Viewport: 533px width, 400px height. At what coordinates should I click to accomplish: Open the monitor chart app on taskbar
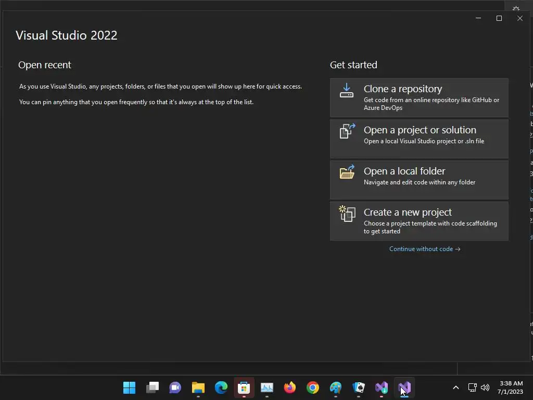coord(267,387)
